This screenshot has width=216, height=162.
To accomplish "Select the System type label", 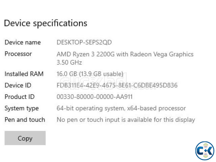I will pos(22,108).
